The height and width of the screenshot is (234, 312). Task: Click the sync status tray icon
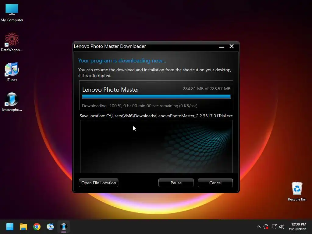[x=266, y=227]
